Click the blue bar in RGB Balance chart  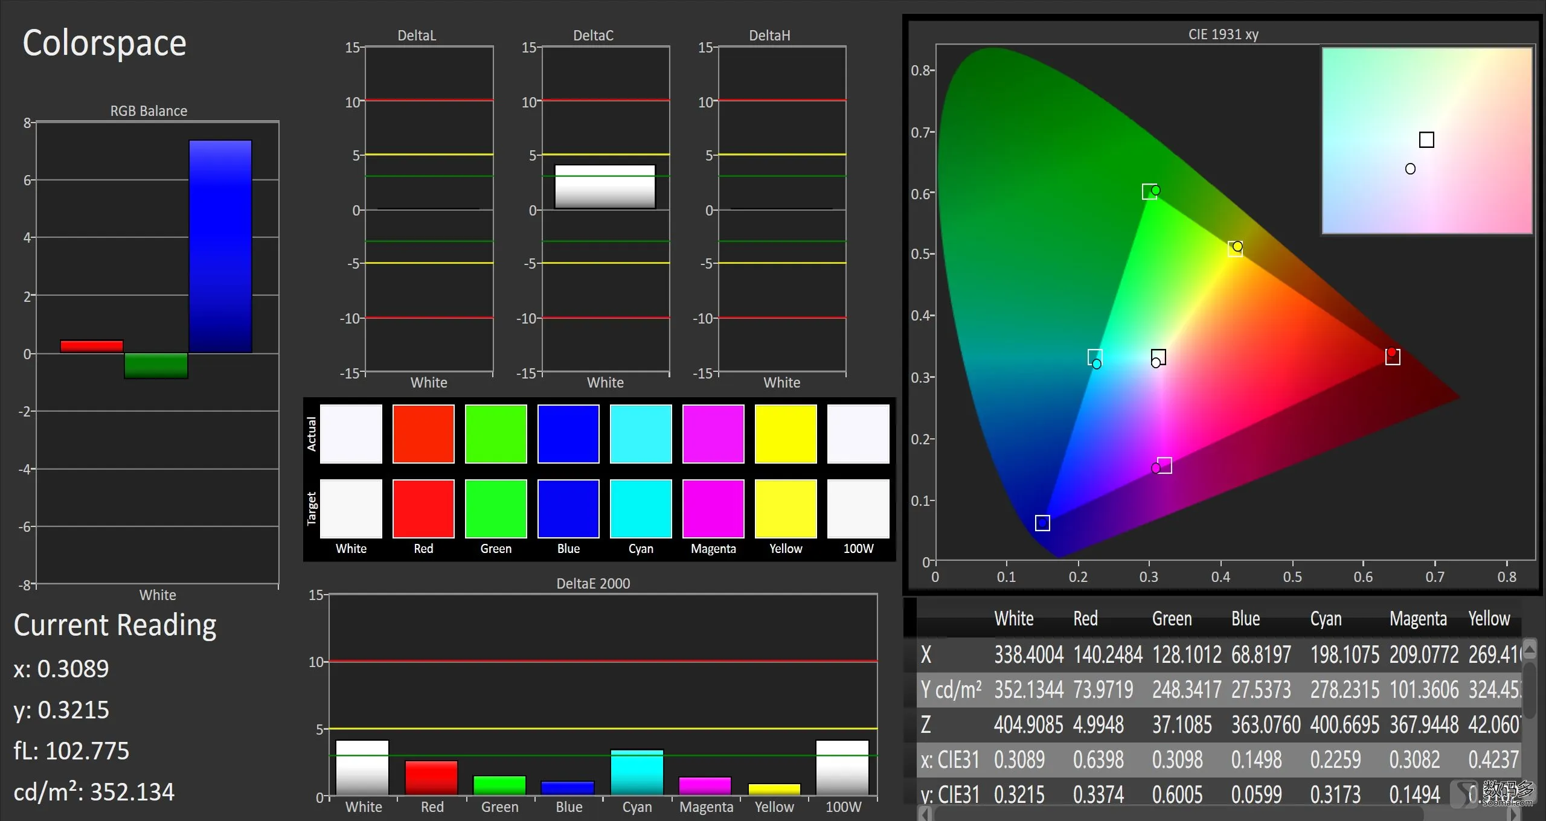(x=220, y=246)
